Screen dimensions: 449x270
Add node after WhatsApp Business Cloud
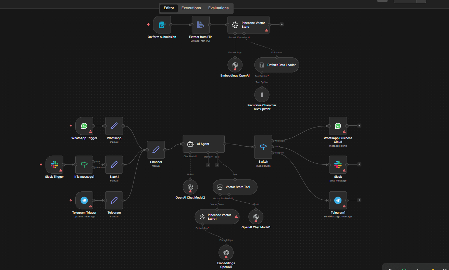359,126
